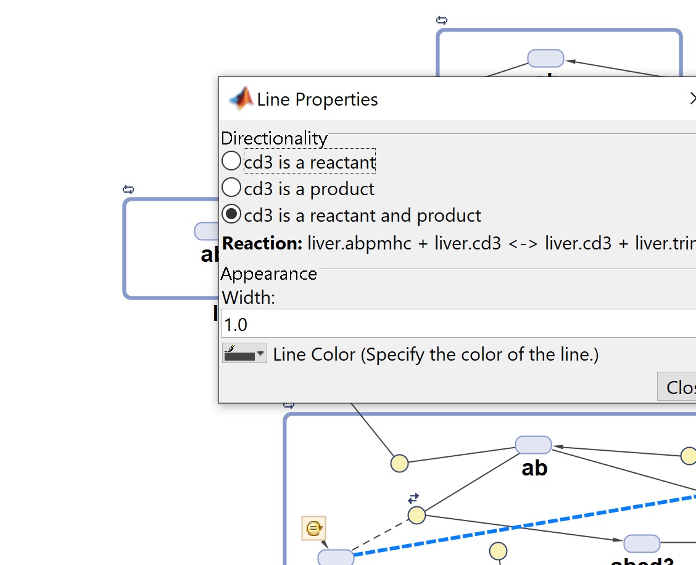Viewport: 696px width, 565px height.
Task: Click the reversible arrows icon above reaction node
Action: (x=413, y=498)
